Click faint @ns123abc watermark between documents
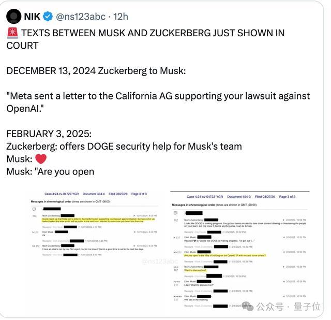Screen dimensions: 331x320 (160, 261)
